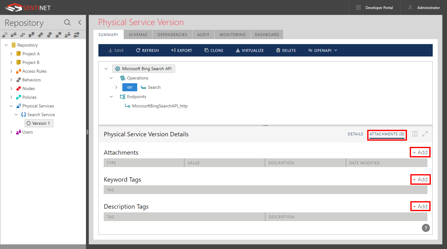This screenshot has width=447, height=249.
Task: Collapse the Operations node
Action: click(x=111, y=78)
